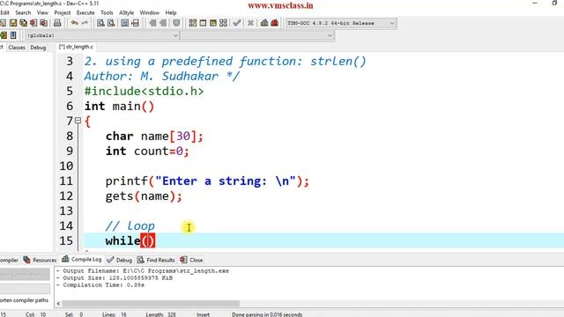
Task: Click the Compile & Run icon
Action: [213, 23]
